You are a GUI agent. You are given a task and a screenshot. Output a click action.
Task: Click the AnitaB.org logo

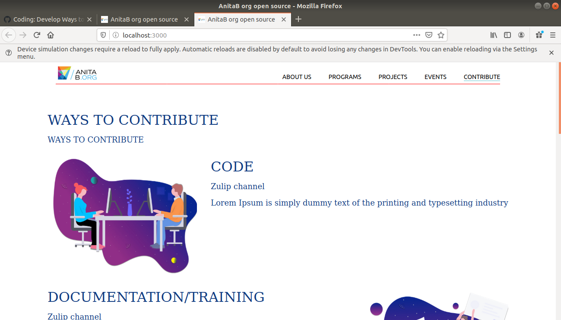pos(77,73)
